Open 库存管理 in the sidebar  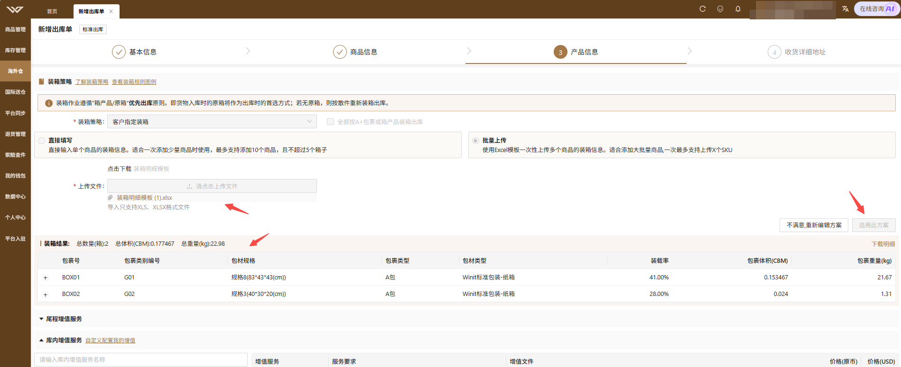15,50
